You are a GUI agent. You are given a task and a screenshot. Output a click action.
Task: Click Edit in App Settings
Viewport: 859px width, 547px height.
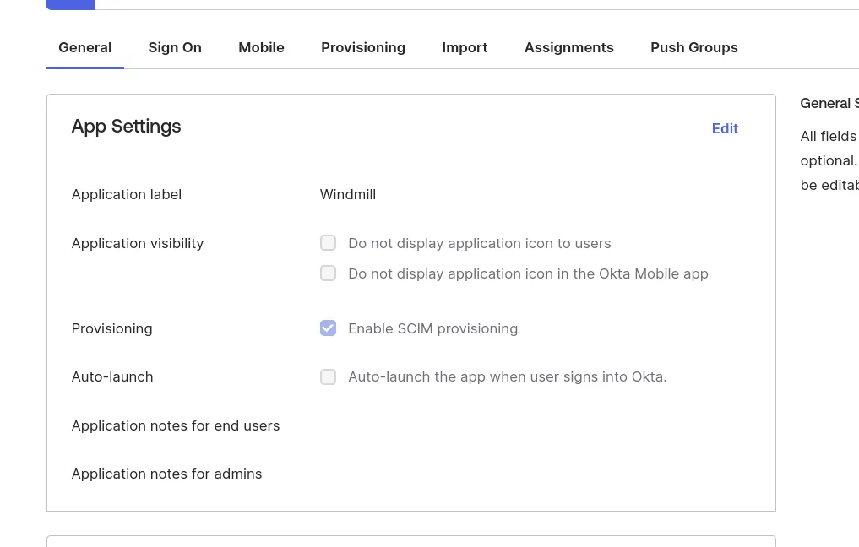(x=725, y=128)
